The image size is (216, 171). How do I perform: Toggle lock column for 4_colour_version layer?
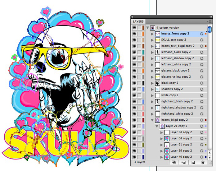click(x=139, y=28)
